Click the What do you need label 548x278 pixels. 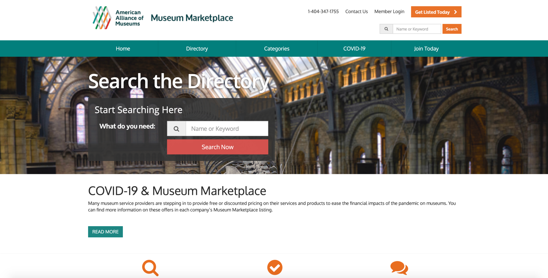pos(127,126)
